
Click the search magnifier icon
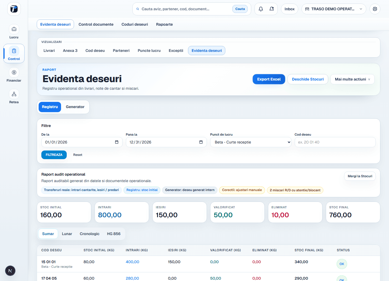138,9
